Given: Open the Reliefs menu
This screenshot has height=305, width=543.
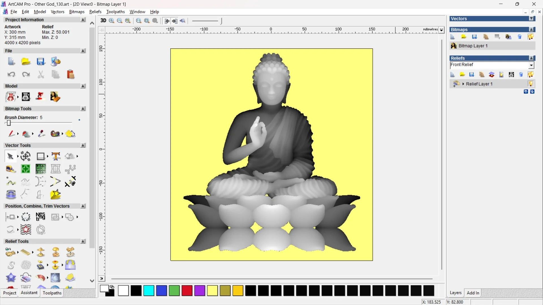Looking at the screenshot, I should point(95,12).
